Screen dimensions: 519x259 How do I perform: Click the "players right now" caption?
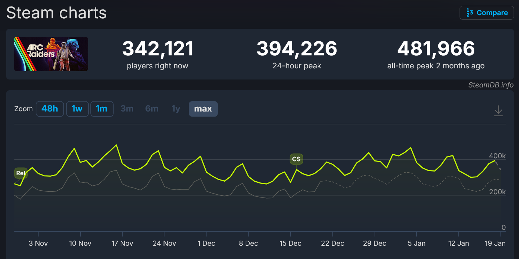point(158,66)
